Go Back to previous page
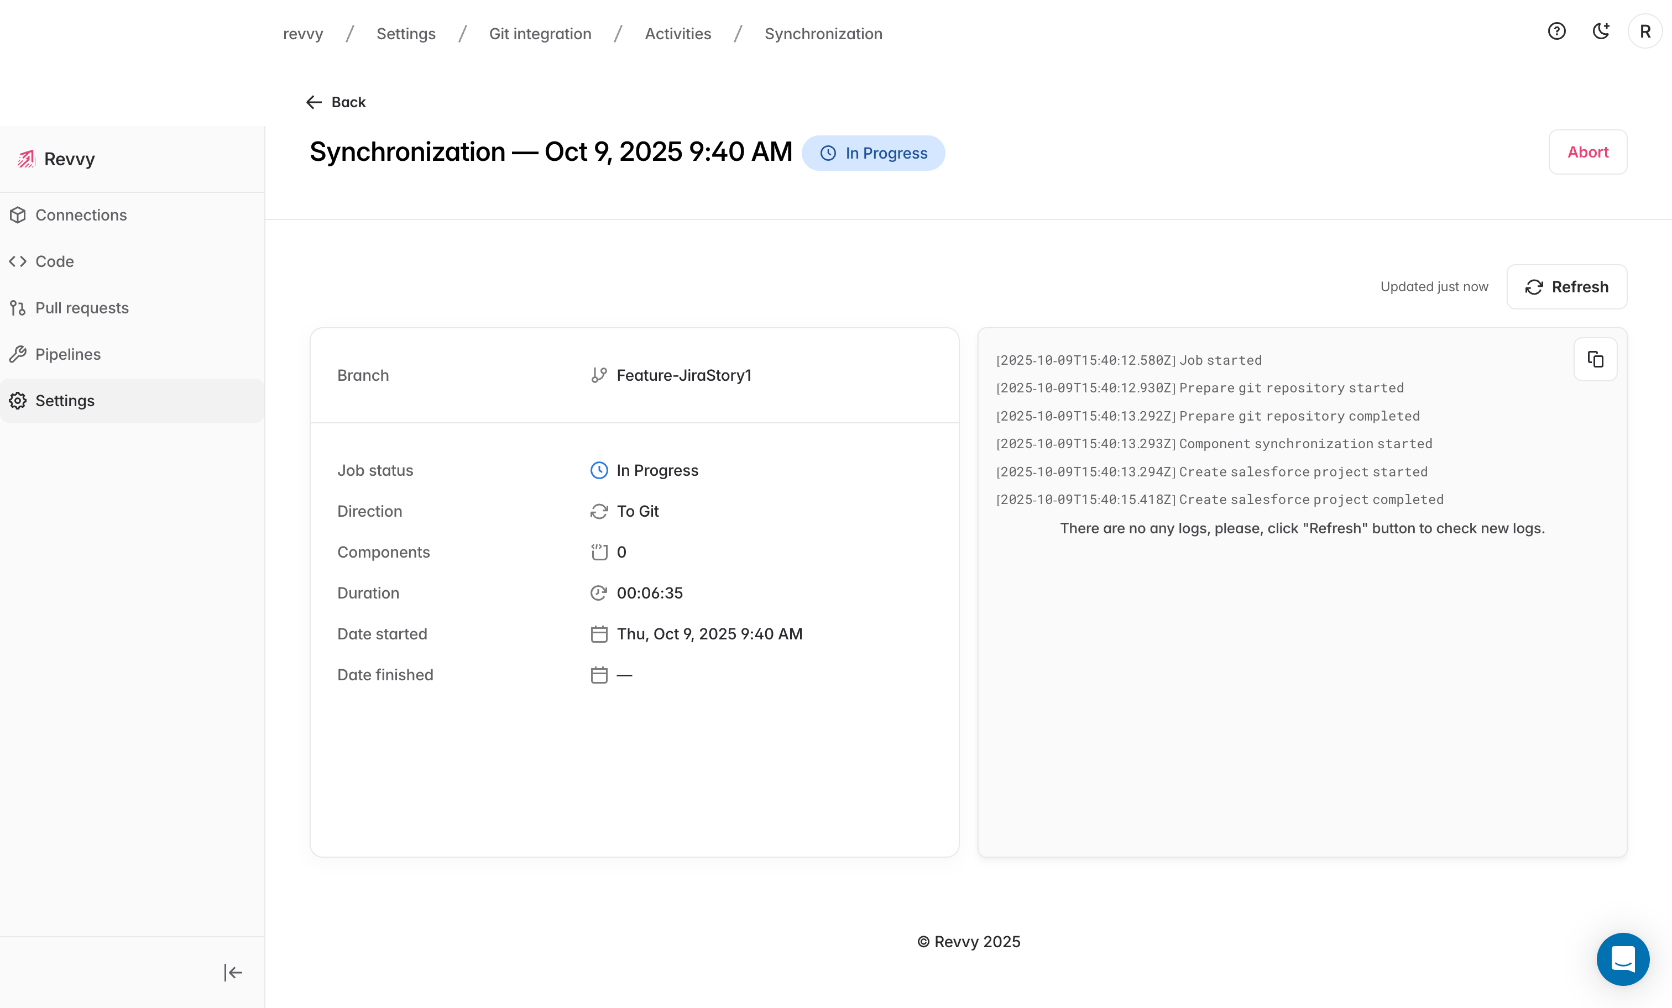Screen dimensions: 1672x1008 [x=336, y=102]
